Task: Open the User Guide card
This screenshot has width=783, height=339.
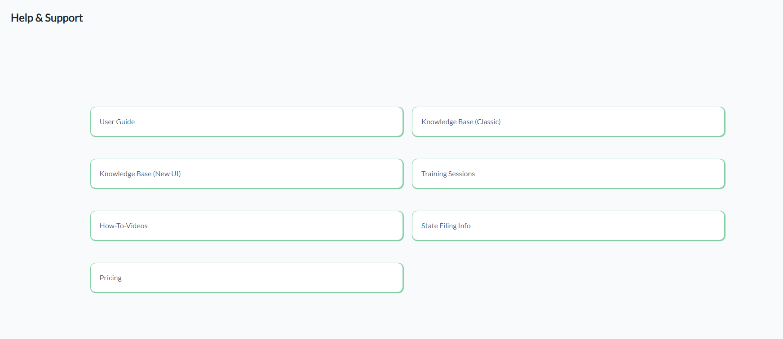Action: click(247, 122)
